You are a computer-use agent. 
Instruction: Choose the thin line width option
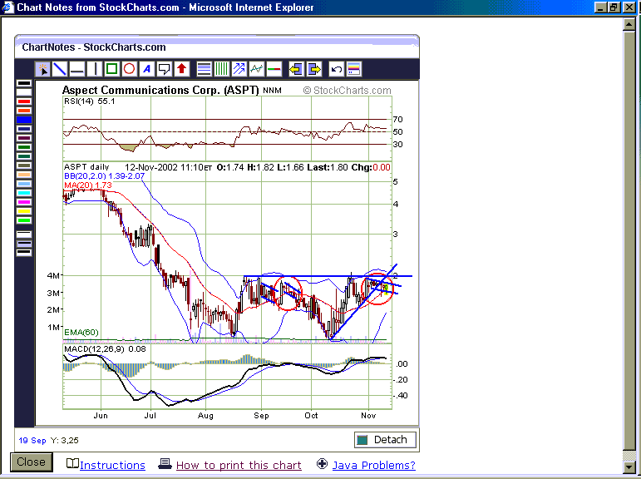click(24, 235)
